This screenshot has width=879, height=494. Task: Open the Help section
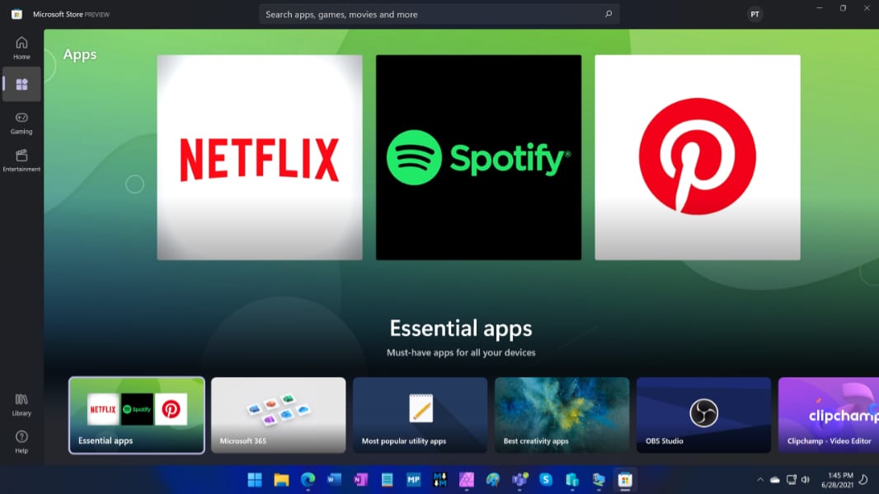click(x=21, y=441)
